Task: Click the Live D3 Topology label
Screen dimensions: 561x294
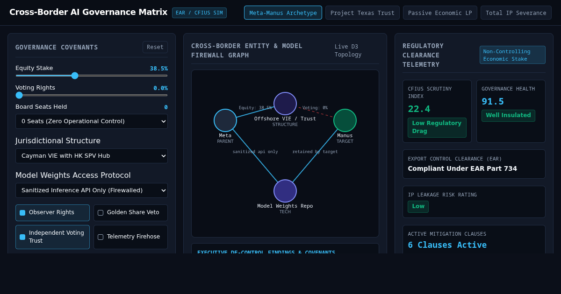Action: pyautogui.click(x=348, y=50)
